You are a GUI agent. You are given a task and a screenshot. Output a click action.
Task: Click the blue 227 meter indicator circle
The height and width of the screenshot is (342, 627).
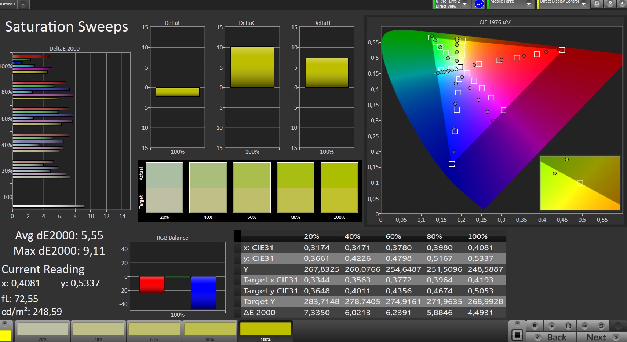479,4
